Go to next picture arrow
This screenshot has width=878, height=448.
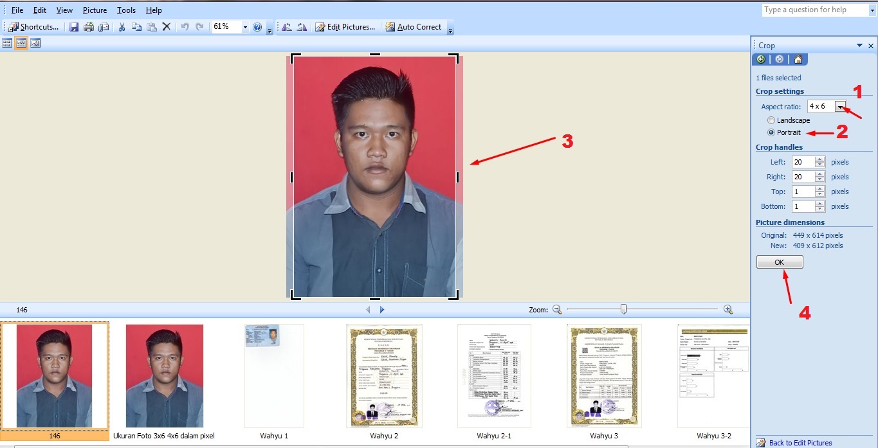click(x=382, y=310)
